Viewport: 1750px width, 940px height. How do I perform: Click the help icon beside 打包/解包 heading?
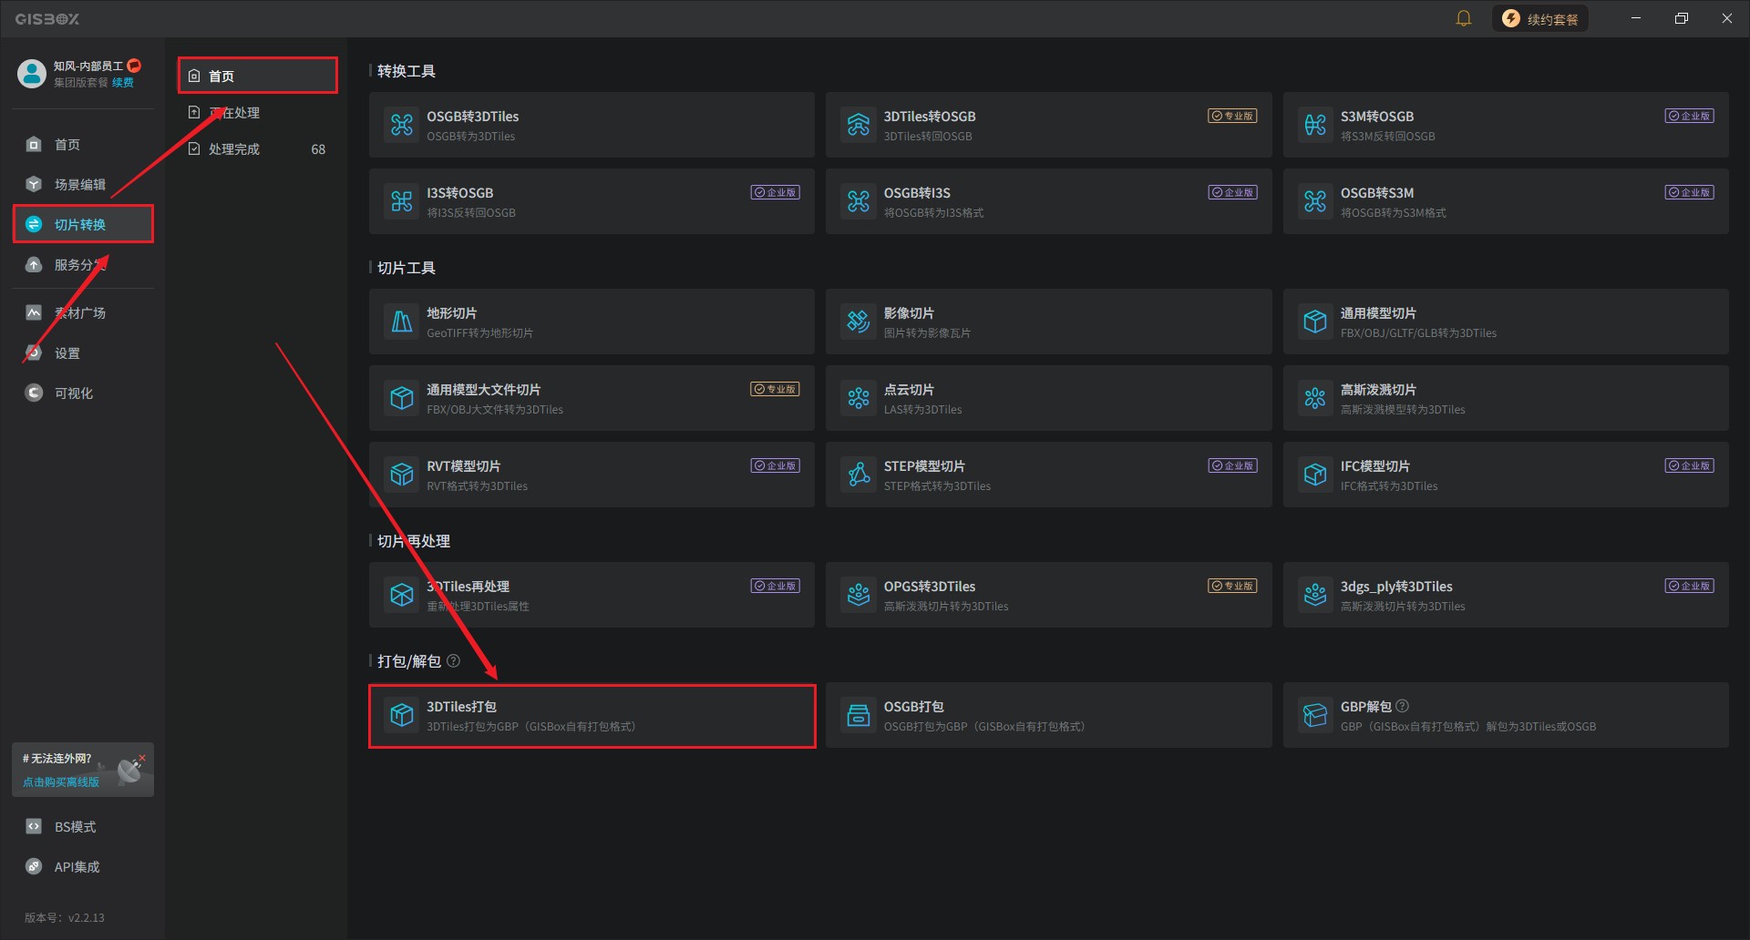click(x=453, y=660)
